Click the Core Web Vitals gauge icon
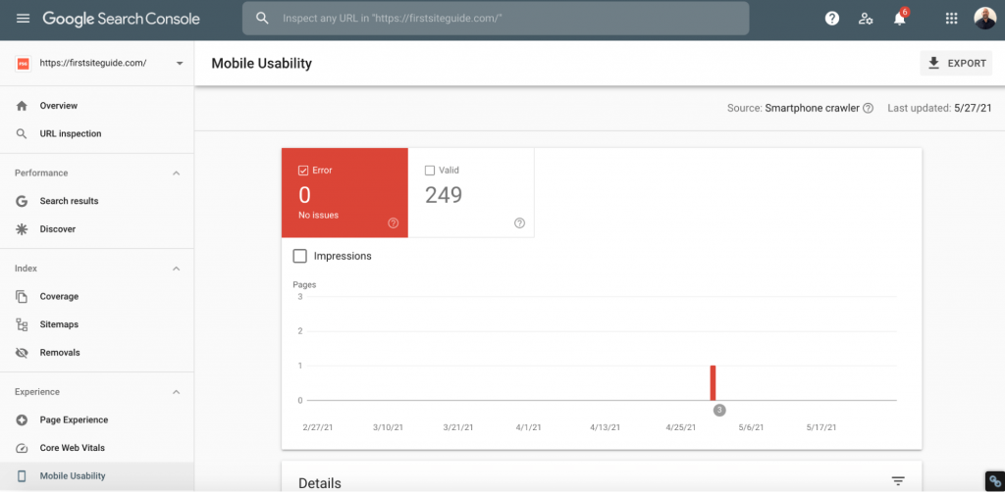The width and height of the screenshot is (1005, 492). (x=22, y=448)
